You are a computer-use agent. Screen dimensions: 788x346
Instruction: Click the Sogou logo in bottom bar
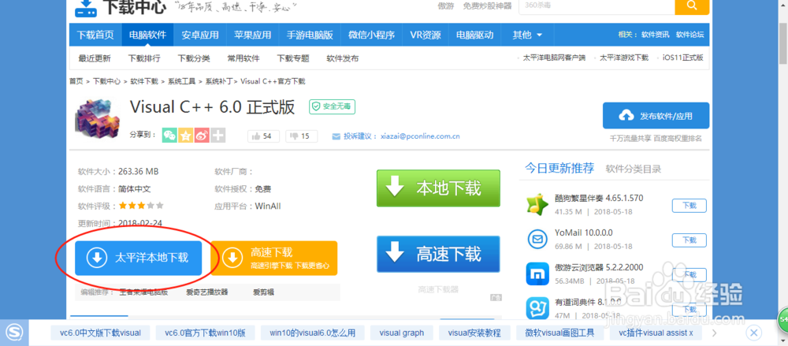(x=13, y=333)
